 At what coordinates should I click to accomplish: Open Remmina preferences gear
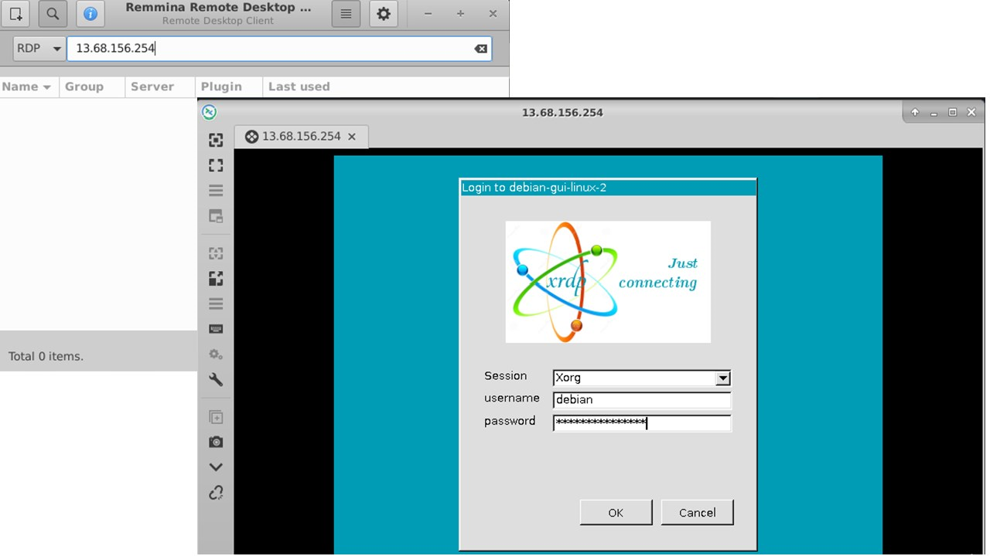pos(384,13)
